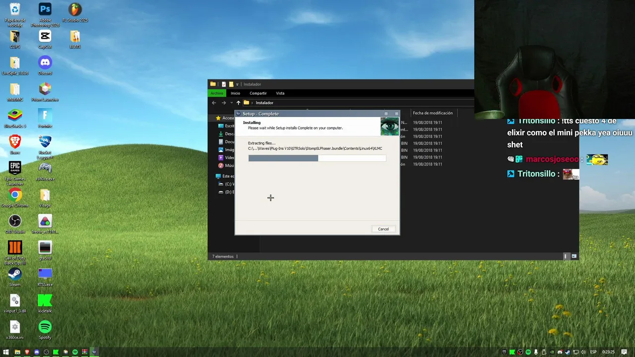This screenshot has width=635, height=357.
Task: Launch Fortnite desktop shortcut
Action: (45, 119)
